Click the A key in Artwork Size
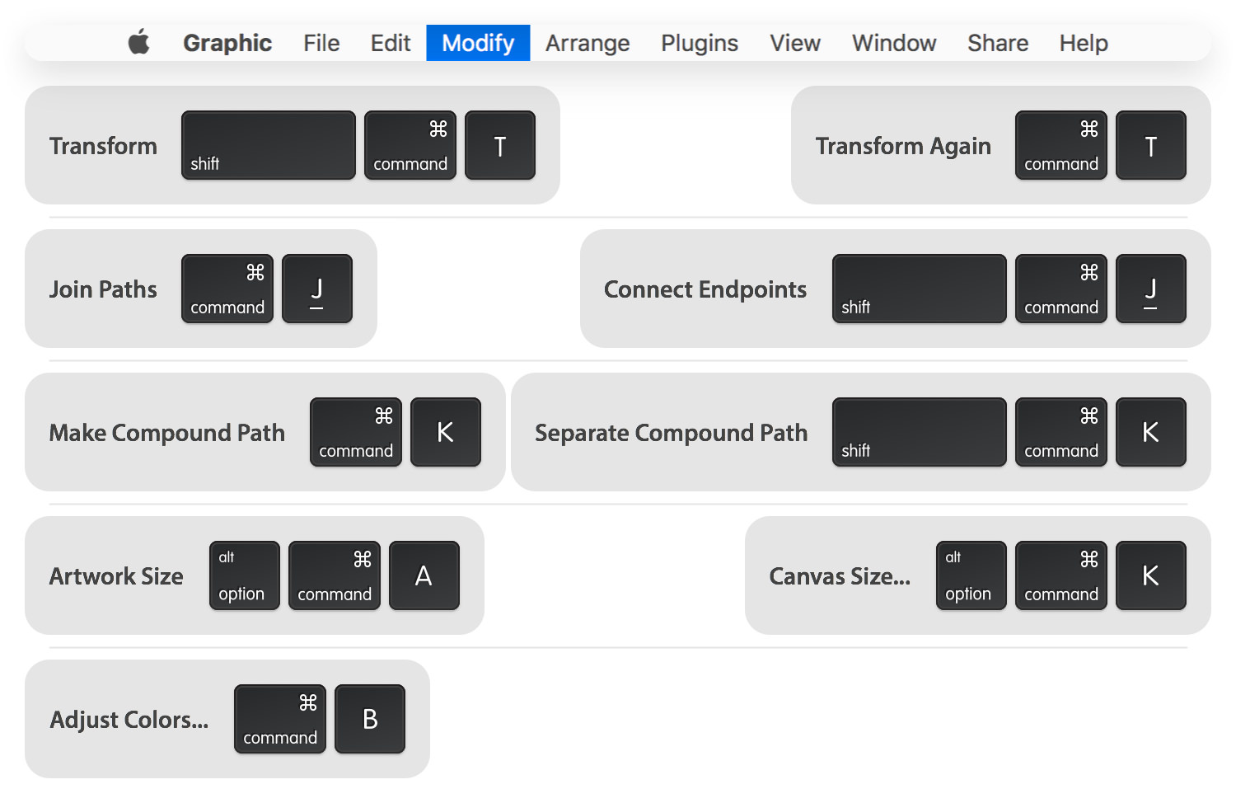Screen dimensions: 1236x803 424,576
